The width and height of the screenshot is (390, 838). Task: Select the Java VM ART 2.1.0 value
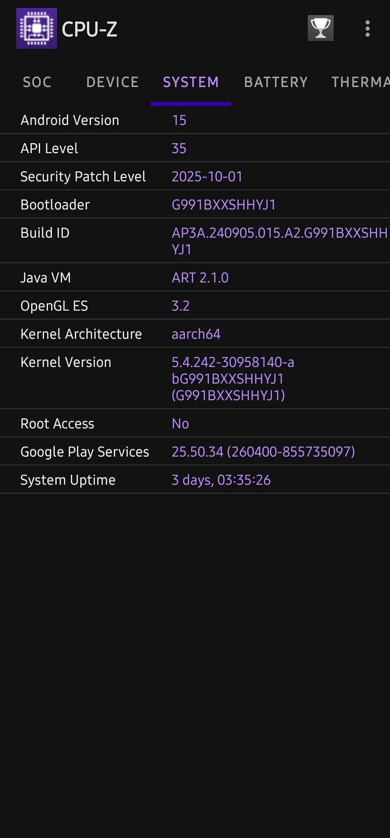[200, 278]
